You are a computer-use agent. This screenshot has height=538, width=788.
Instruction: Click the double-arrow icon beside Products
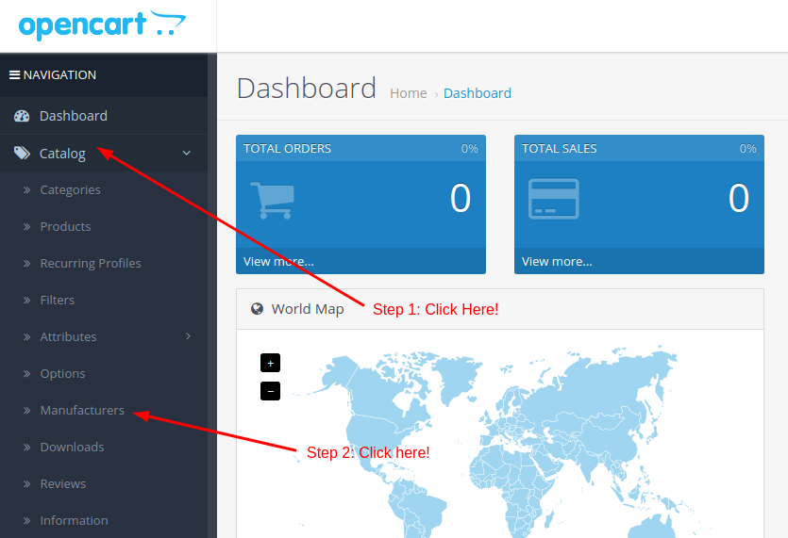click(26, 226)
